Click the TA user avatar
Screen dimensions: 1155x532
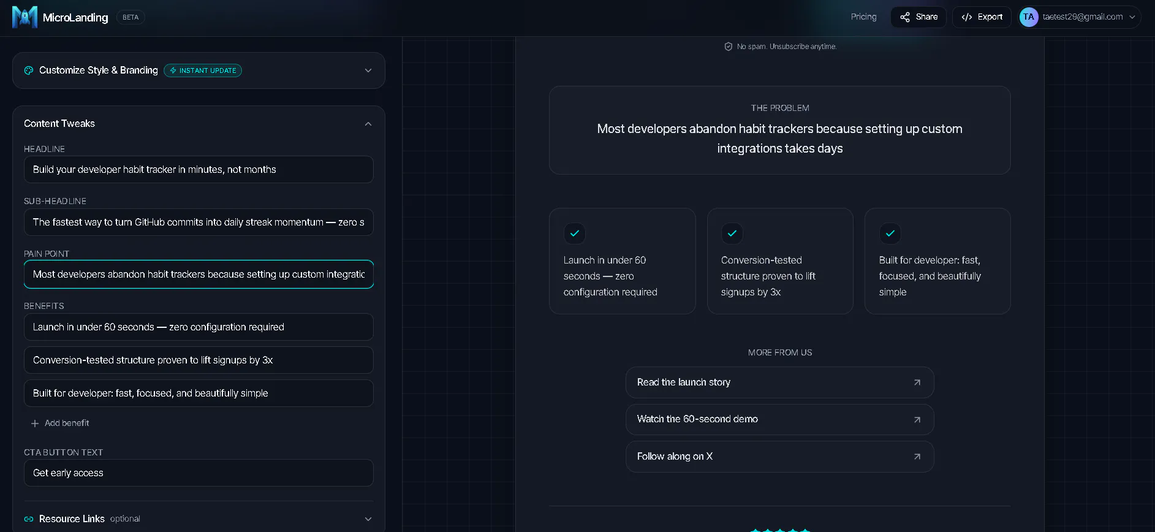tap(1029, 17)
